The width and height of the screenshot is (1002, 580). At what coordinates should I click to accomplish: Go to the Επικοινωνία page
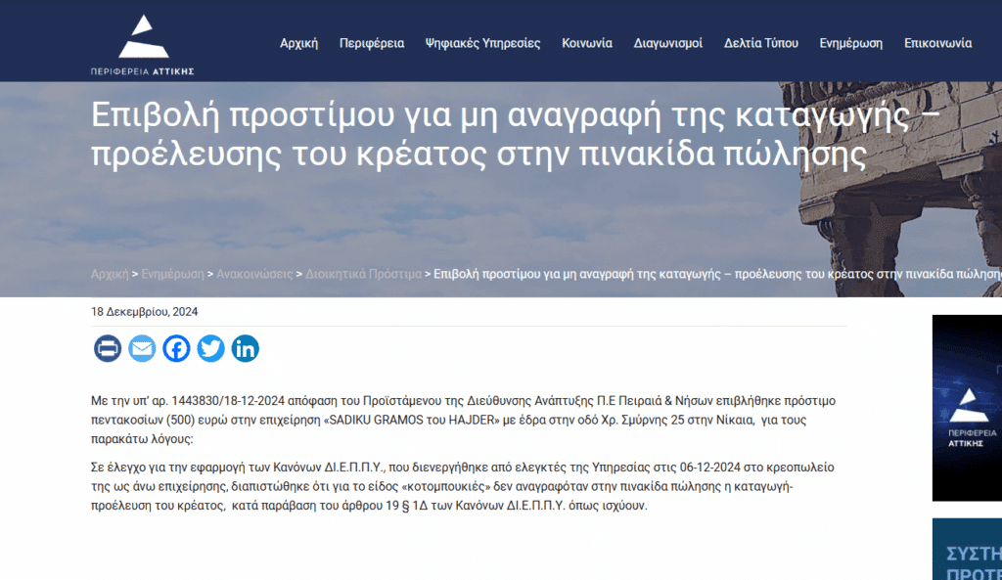937,43
